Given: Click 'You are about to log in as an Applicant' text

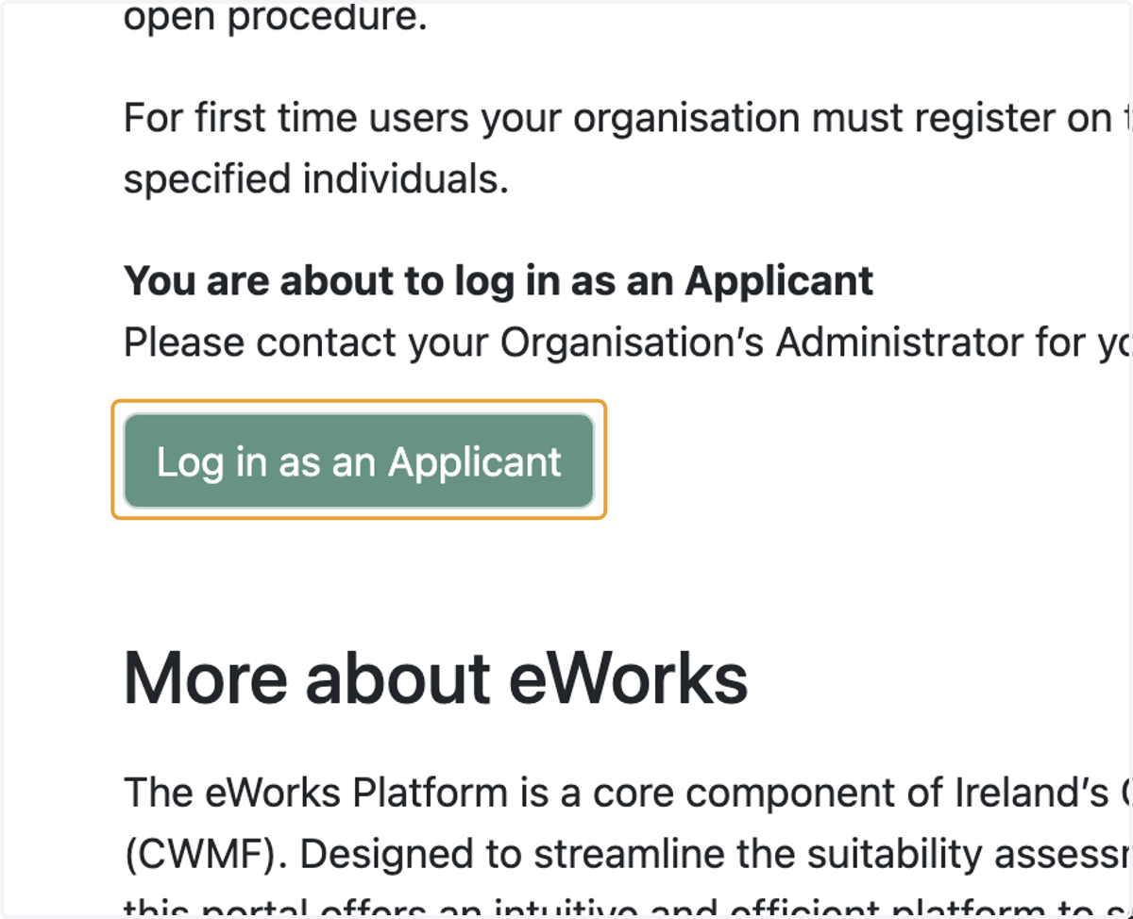Looking at the screenshot, I should [499, 281].
